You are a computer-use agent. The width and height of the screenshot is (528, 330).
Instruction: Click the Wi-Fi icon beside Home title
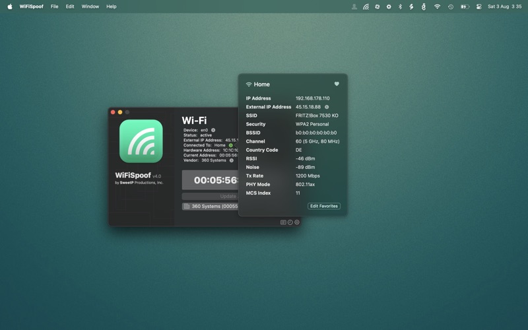249,84
